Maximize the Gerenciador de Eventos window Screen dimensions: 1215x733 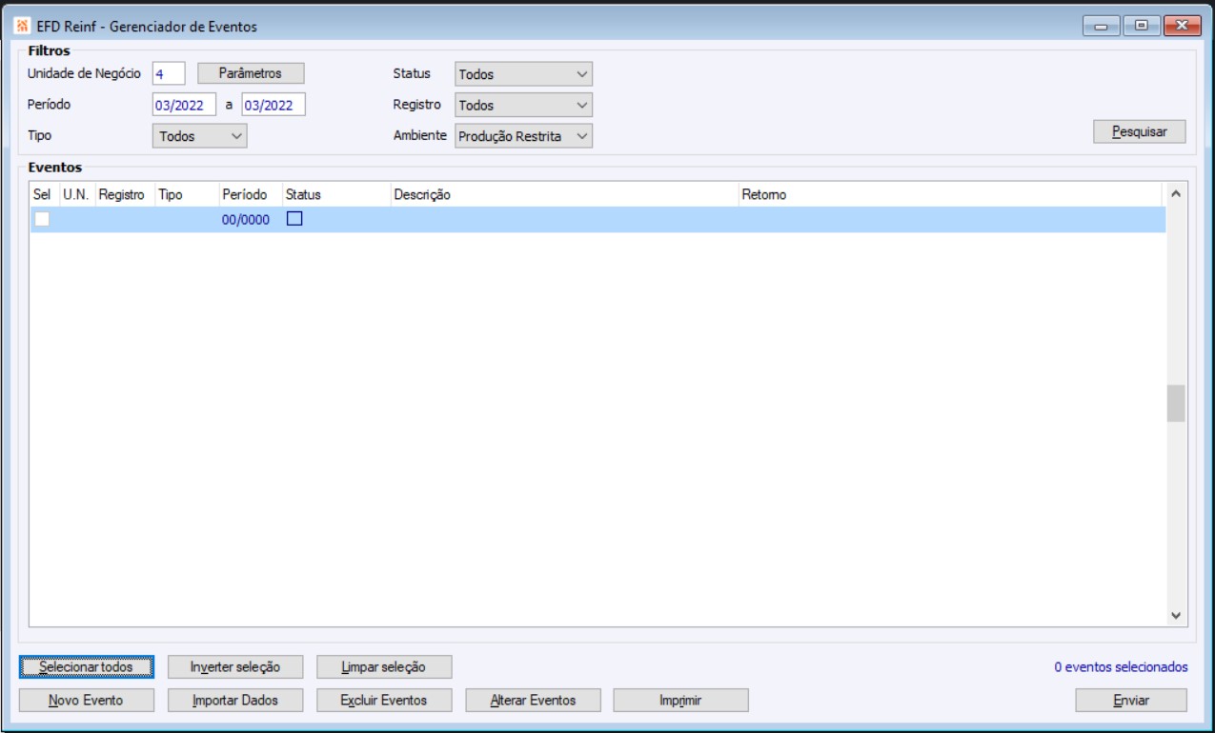[x=1140, y=26]
